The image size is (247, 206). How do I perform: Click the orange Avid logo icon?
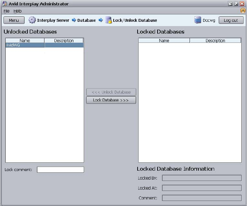pos(243,11)
